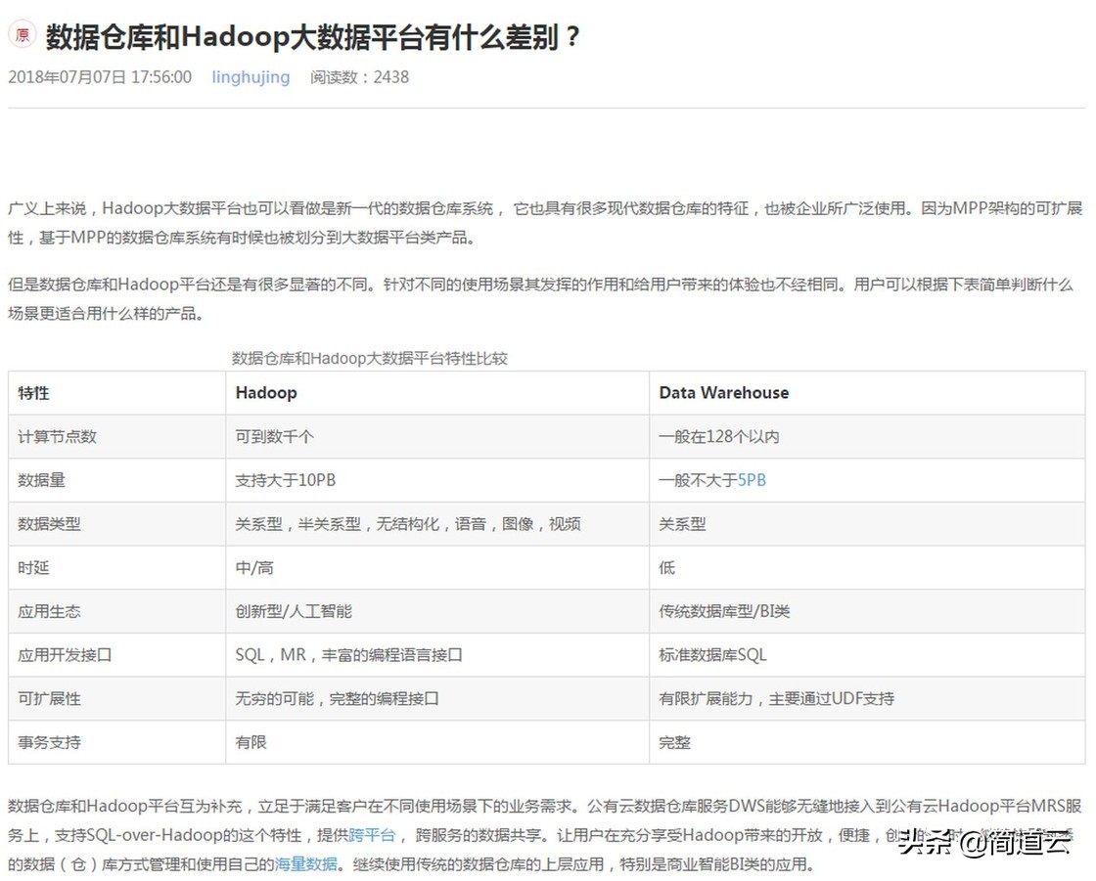1096x881 pixels.
Task: Click the 事务支持 row label
Action: [x=49, y=742]
